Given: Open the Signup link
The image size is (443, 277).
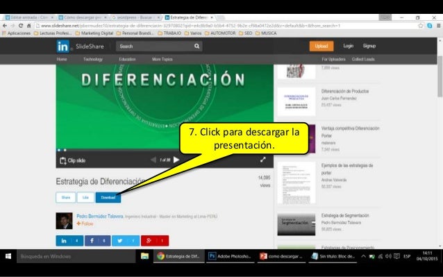Looking at the screenshot, I should click(369, 46).
